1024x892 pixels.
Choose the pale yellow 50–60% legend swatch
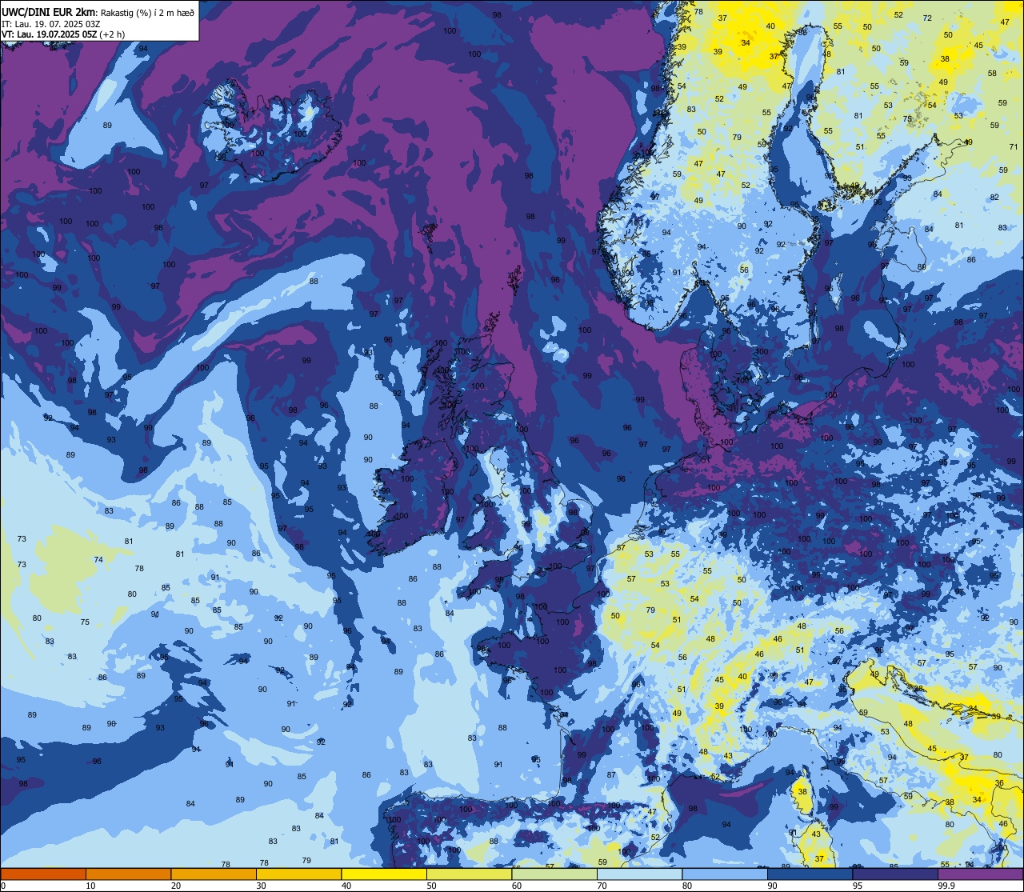coord(469,874)
